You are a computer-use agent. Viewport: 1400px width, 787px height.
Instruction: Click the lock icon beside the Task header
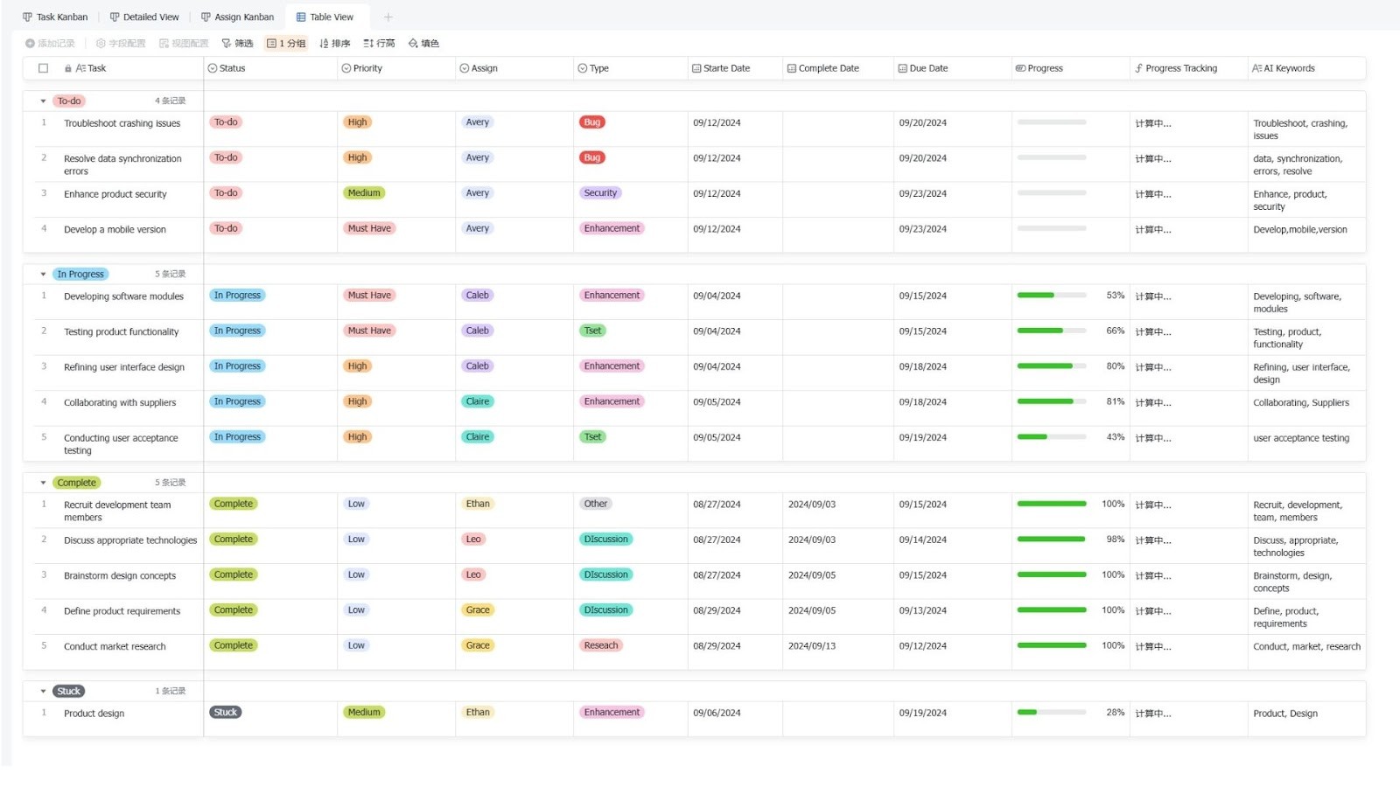click(67, 67)
